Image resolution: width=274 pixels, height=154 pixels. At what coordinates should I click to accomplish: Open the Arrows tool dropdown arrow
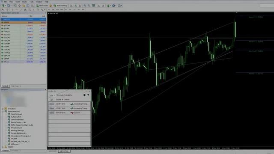(x=44, y=10)
